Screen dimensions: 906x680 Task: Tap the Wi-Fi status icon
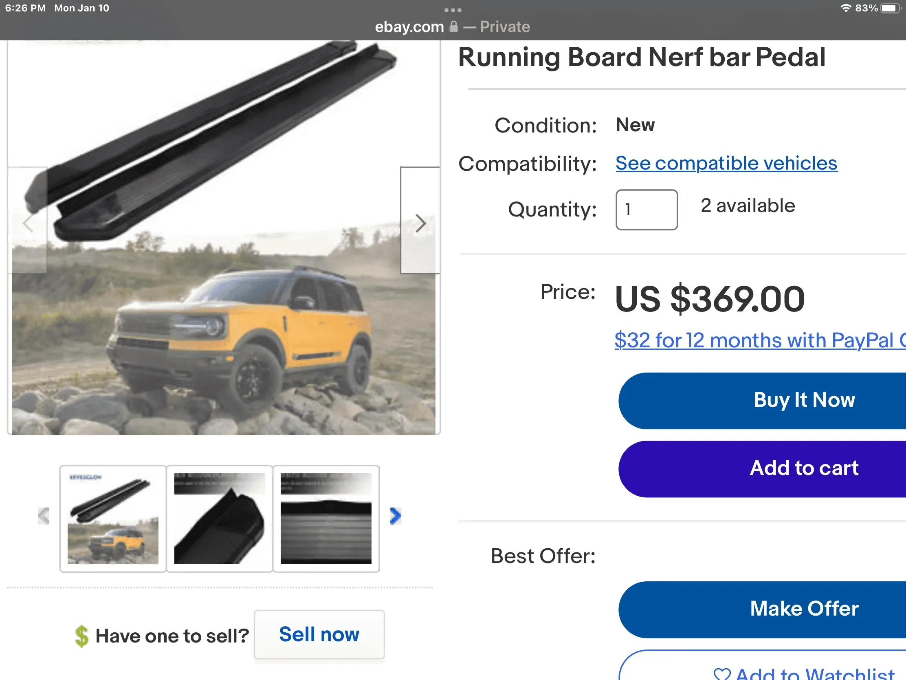tap(845, 8)
